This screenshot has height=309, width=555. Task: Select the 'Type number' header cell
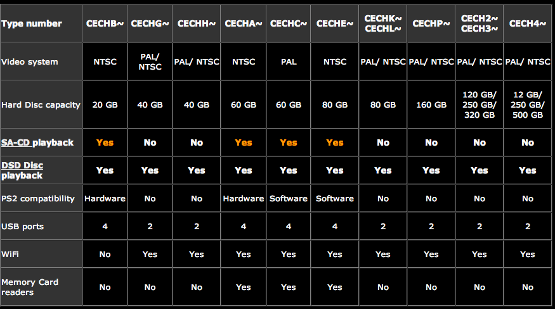point(41,23)
